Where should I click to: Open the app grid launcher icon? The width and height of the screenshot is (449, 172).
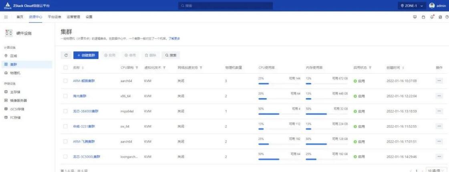pyautogui.click(x=6, y=17)
